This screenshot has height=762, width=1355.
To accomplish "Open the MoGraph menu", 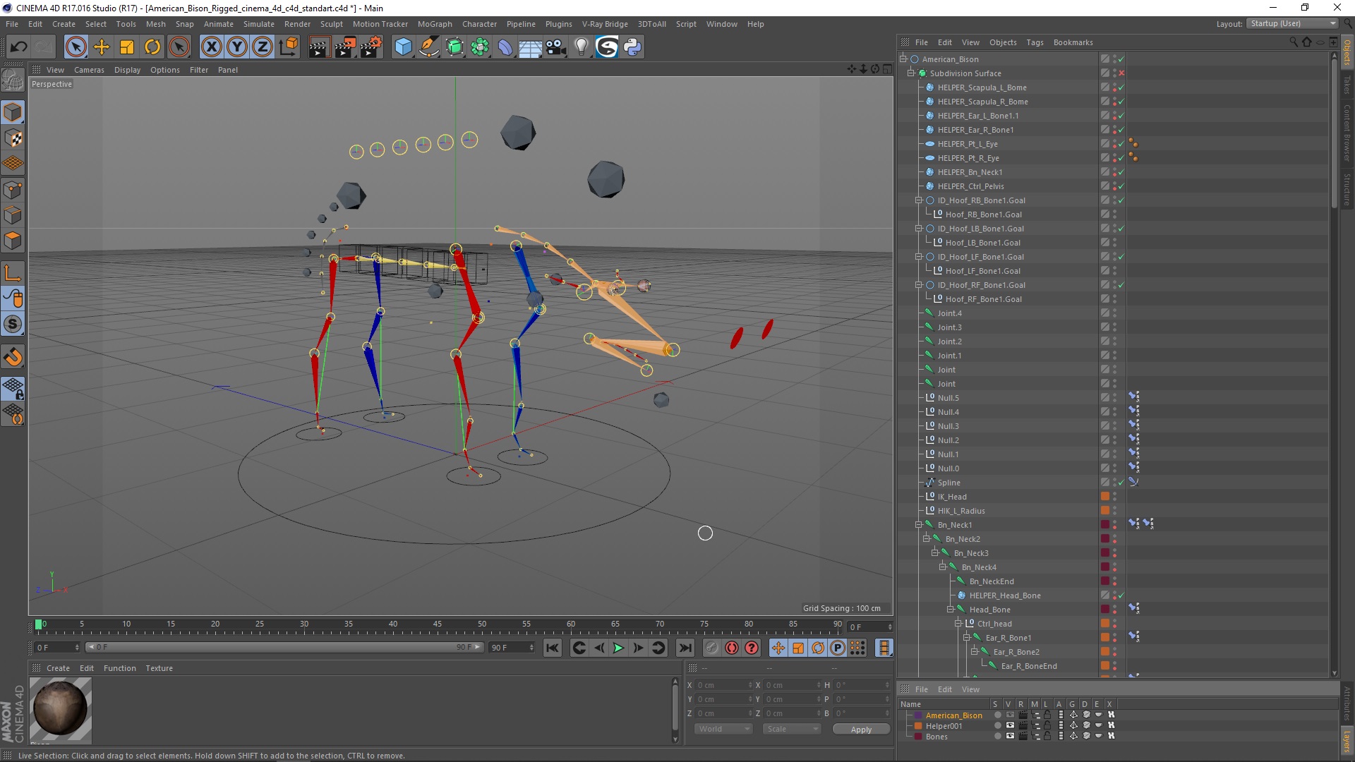I will point(435,24).
